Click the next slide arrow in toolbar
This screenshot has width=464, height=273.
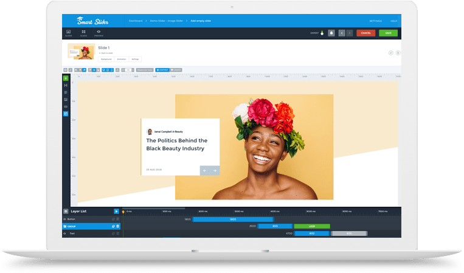tap(350, 33)
